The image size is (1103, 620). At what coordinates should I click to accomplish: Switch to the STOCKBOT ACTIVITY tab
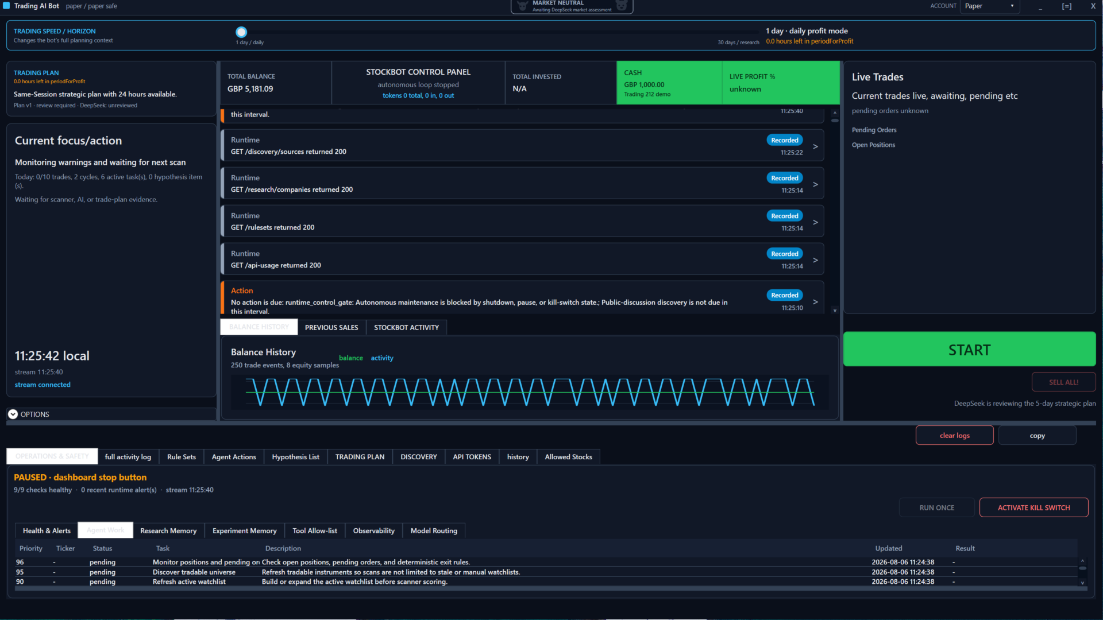coord(406,327)
